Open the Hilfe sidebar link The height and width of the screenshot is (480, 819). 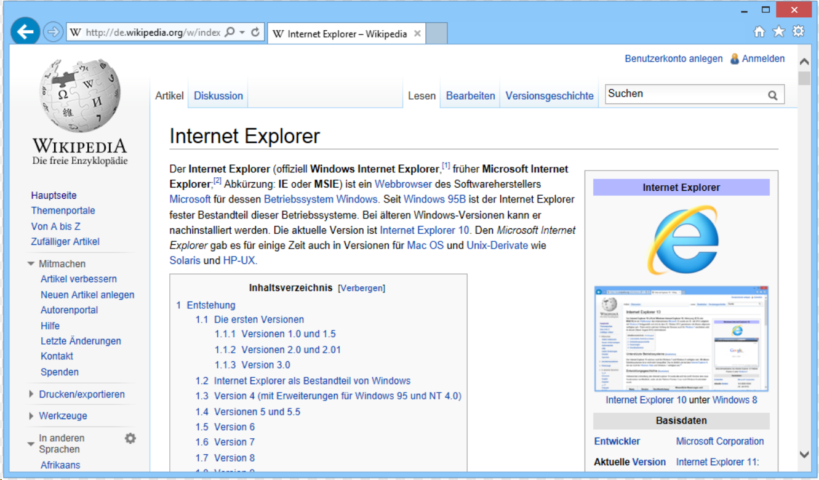point(50,326)
